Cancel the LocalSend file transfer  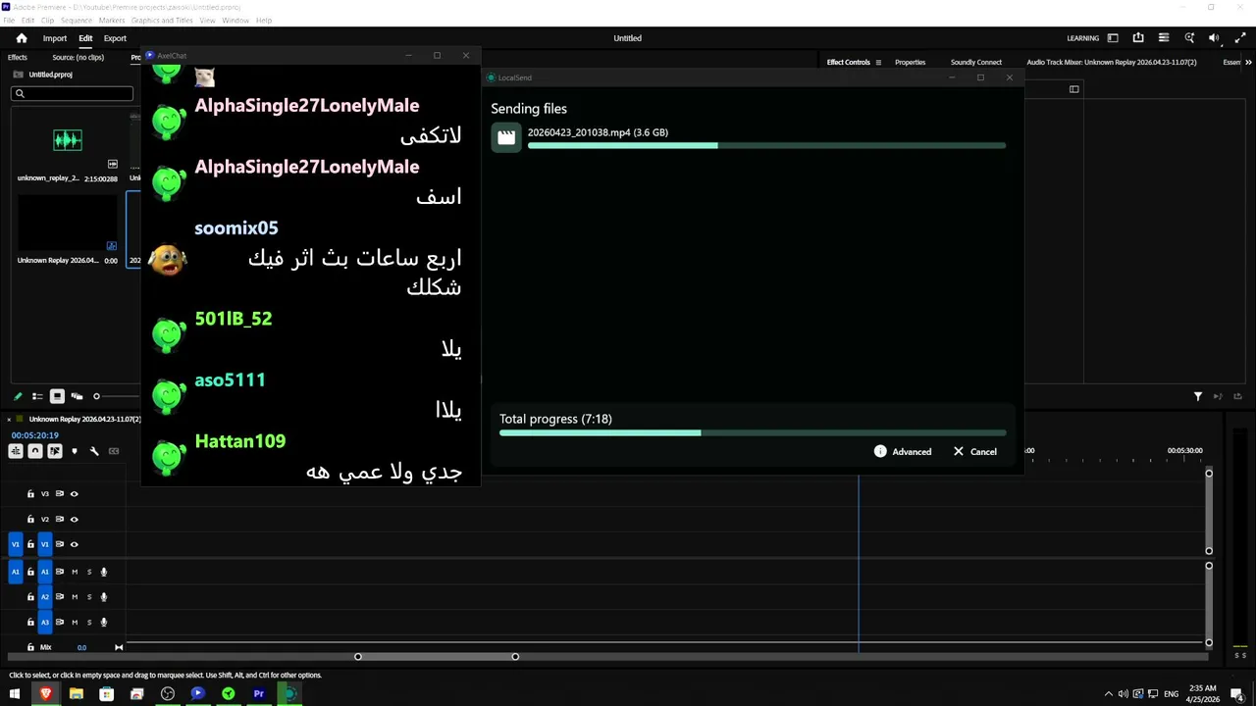point(974,452)
